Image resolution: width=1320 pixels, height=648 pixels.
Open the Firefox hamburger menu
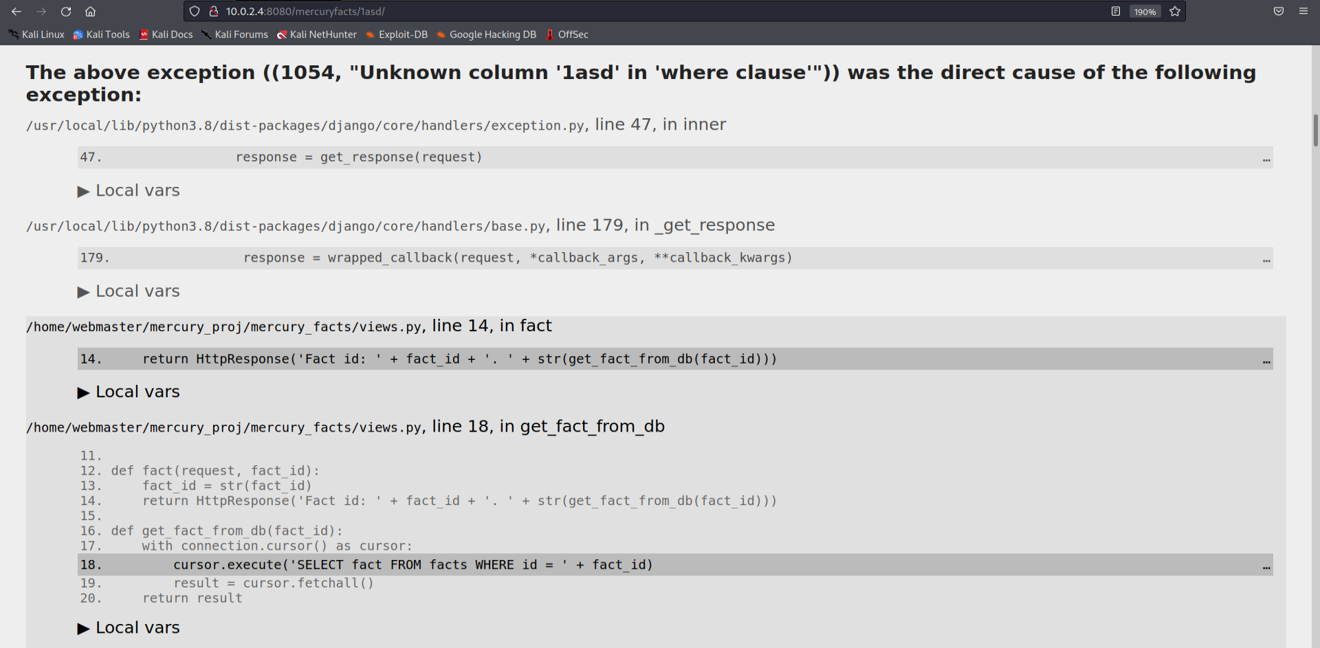pos(1303,12)
